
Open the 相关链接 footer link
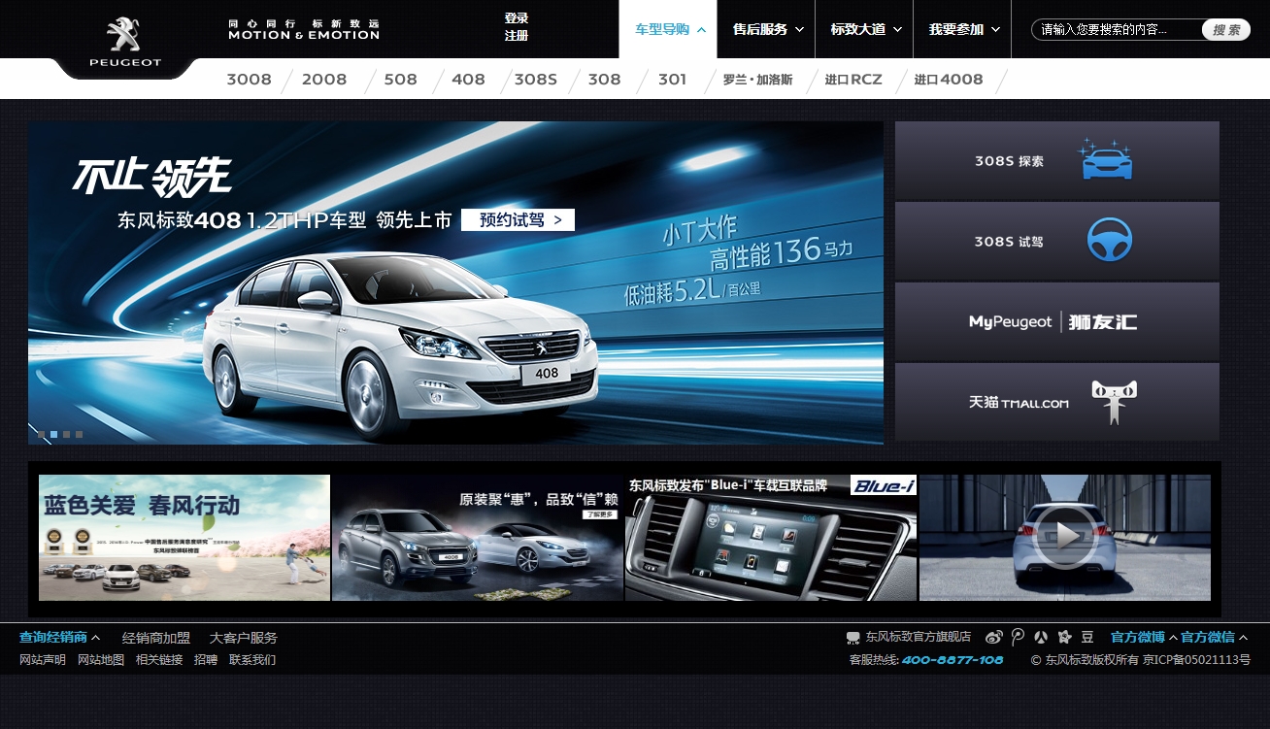159,660
